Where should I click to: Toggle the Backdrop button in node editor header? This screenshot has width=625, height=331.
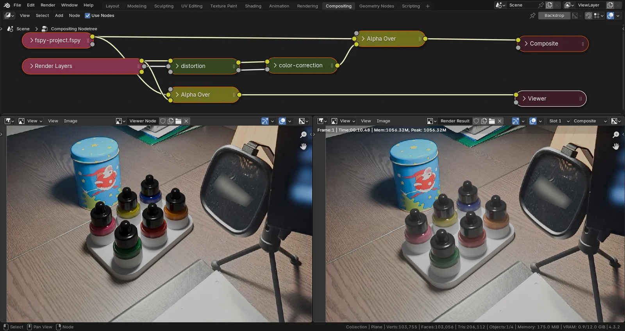click(554, 16)
